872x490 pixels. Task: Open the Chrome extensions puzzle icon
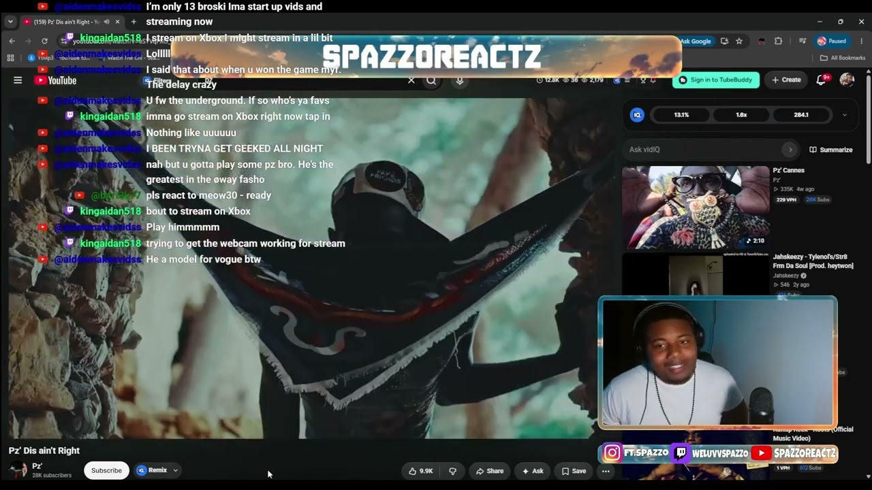779,41
